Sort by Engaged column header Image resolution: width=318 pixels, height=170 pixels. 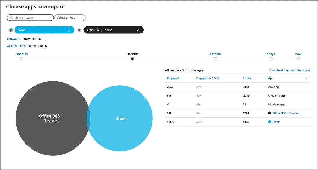click(173, 78)
